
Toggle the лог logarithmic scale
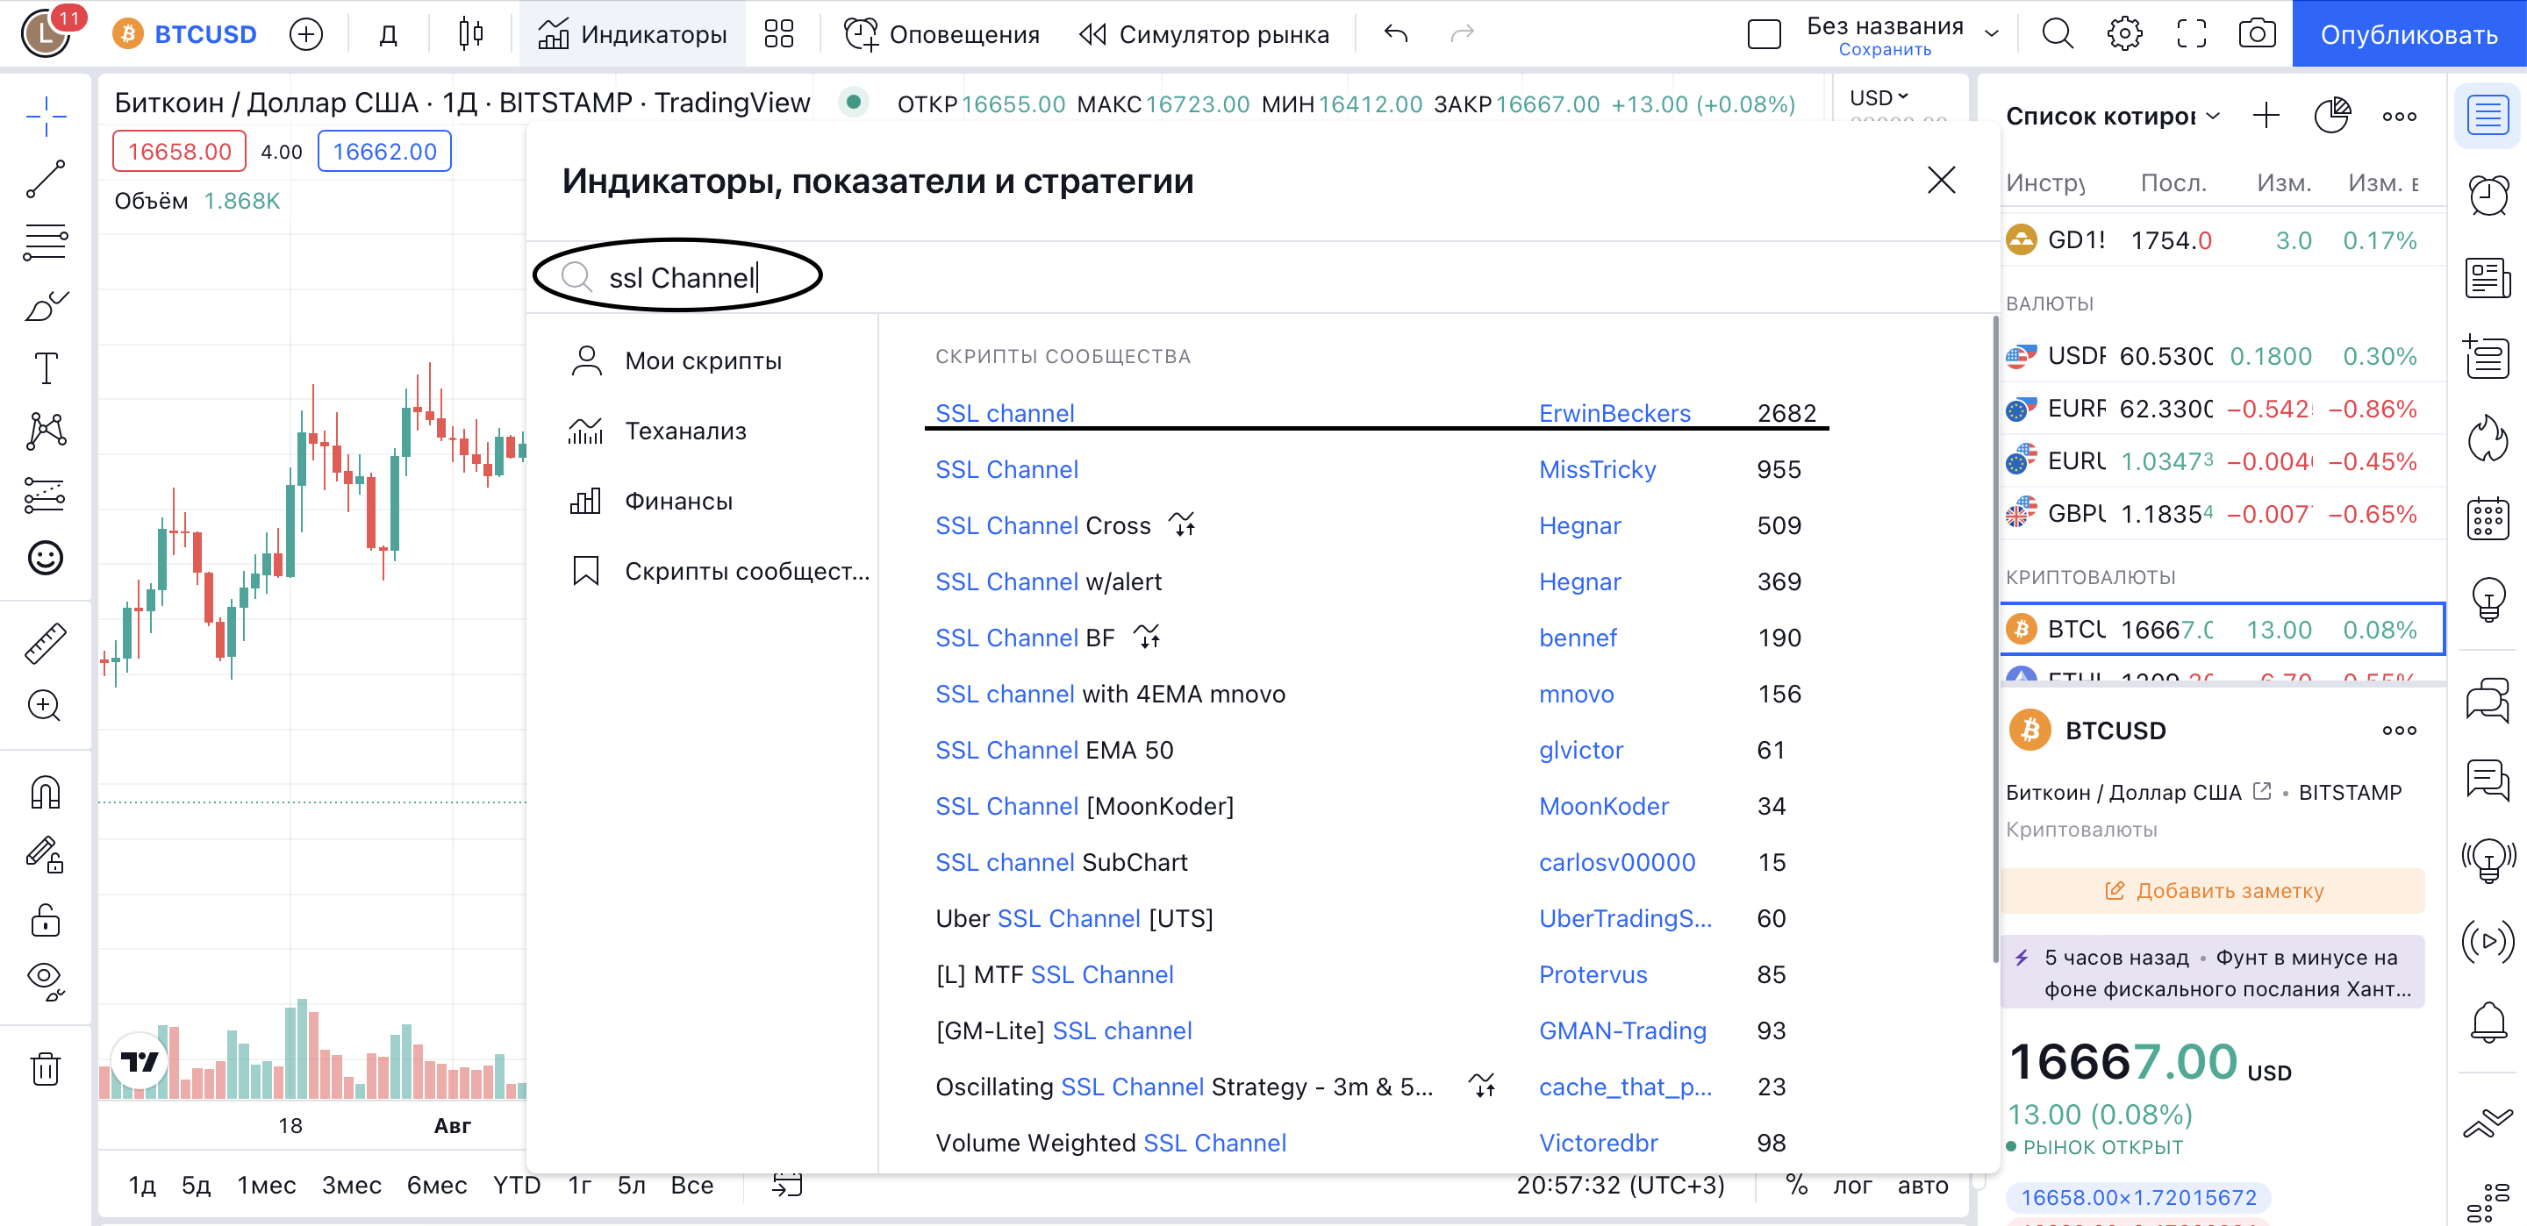click(x=1852, y=1185)
